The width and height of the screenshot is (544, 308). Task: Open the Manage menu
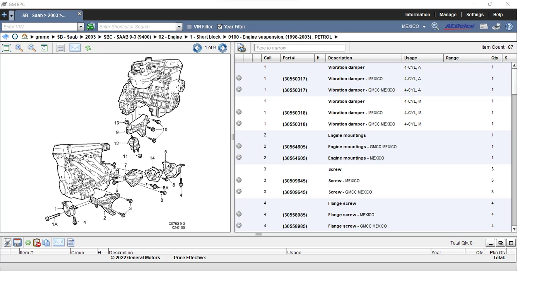click(448, 15)
